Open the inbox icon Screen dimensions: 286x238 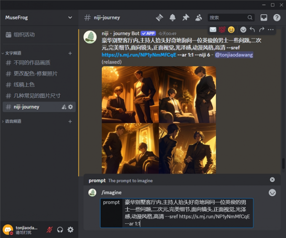[x=264, y=18]
